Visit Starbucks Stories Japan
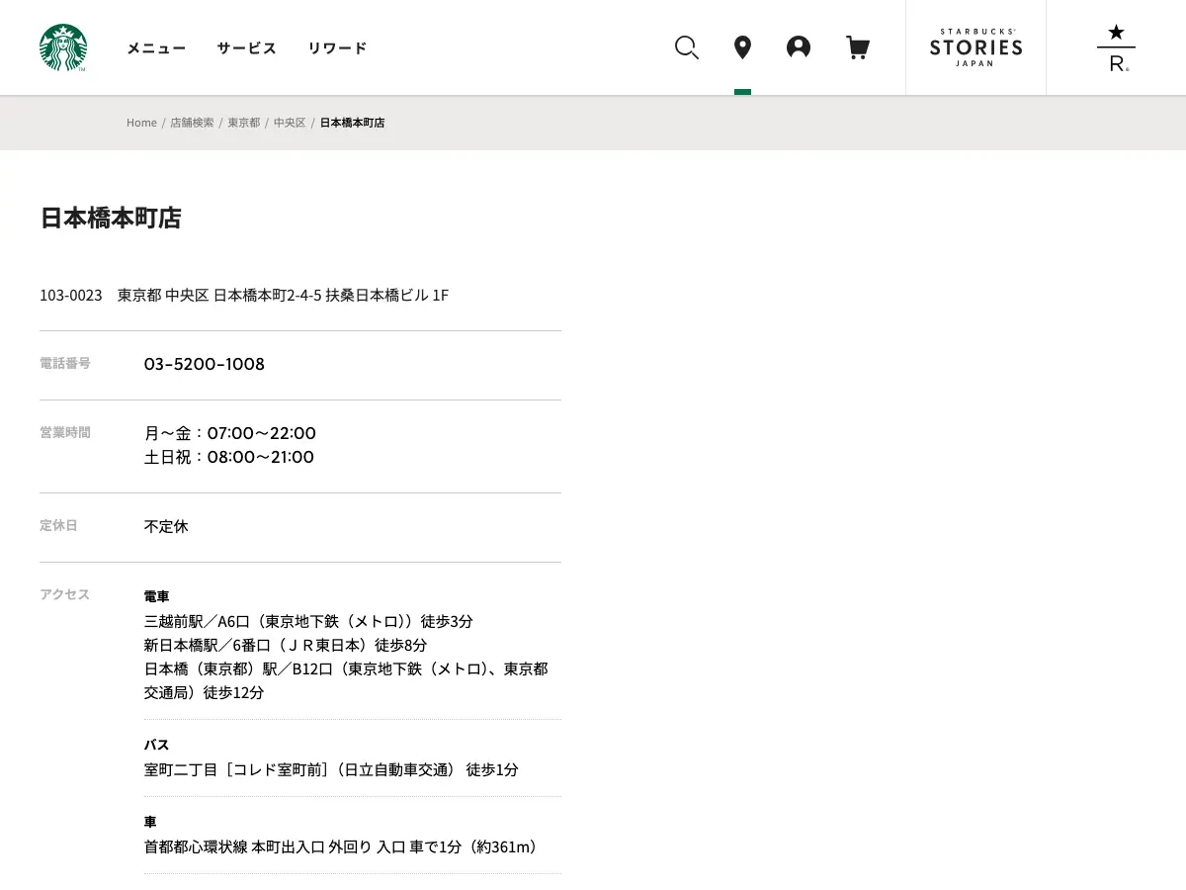This screenshot has width=1186, height=890. pos(975,47)
